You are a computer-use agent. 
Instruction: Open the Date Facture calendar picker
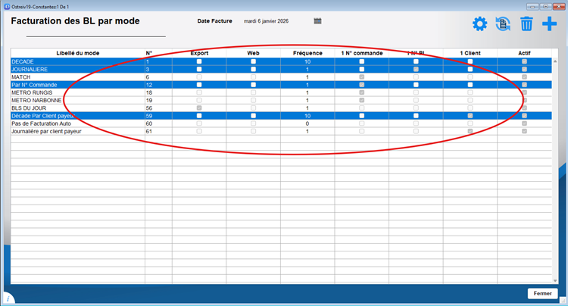pos(318,20)
